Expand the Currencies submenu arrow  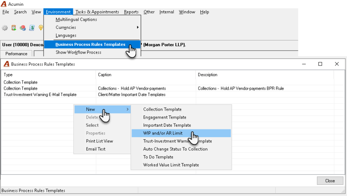[x=138, y=27]
